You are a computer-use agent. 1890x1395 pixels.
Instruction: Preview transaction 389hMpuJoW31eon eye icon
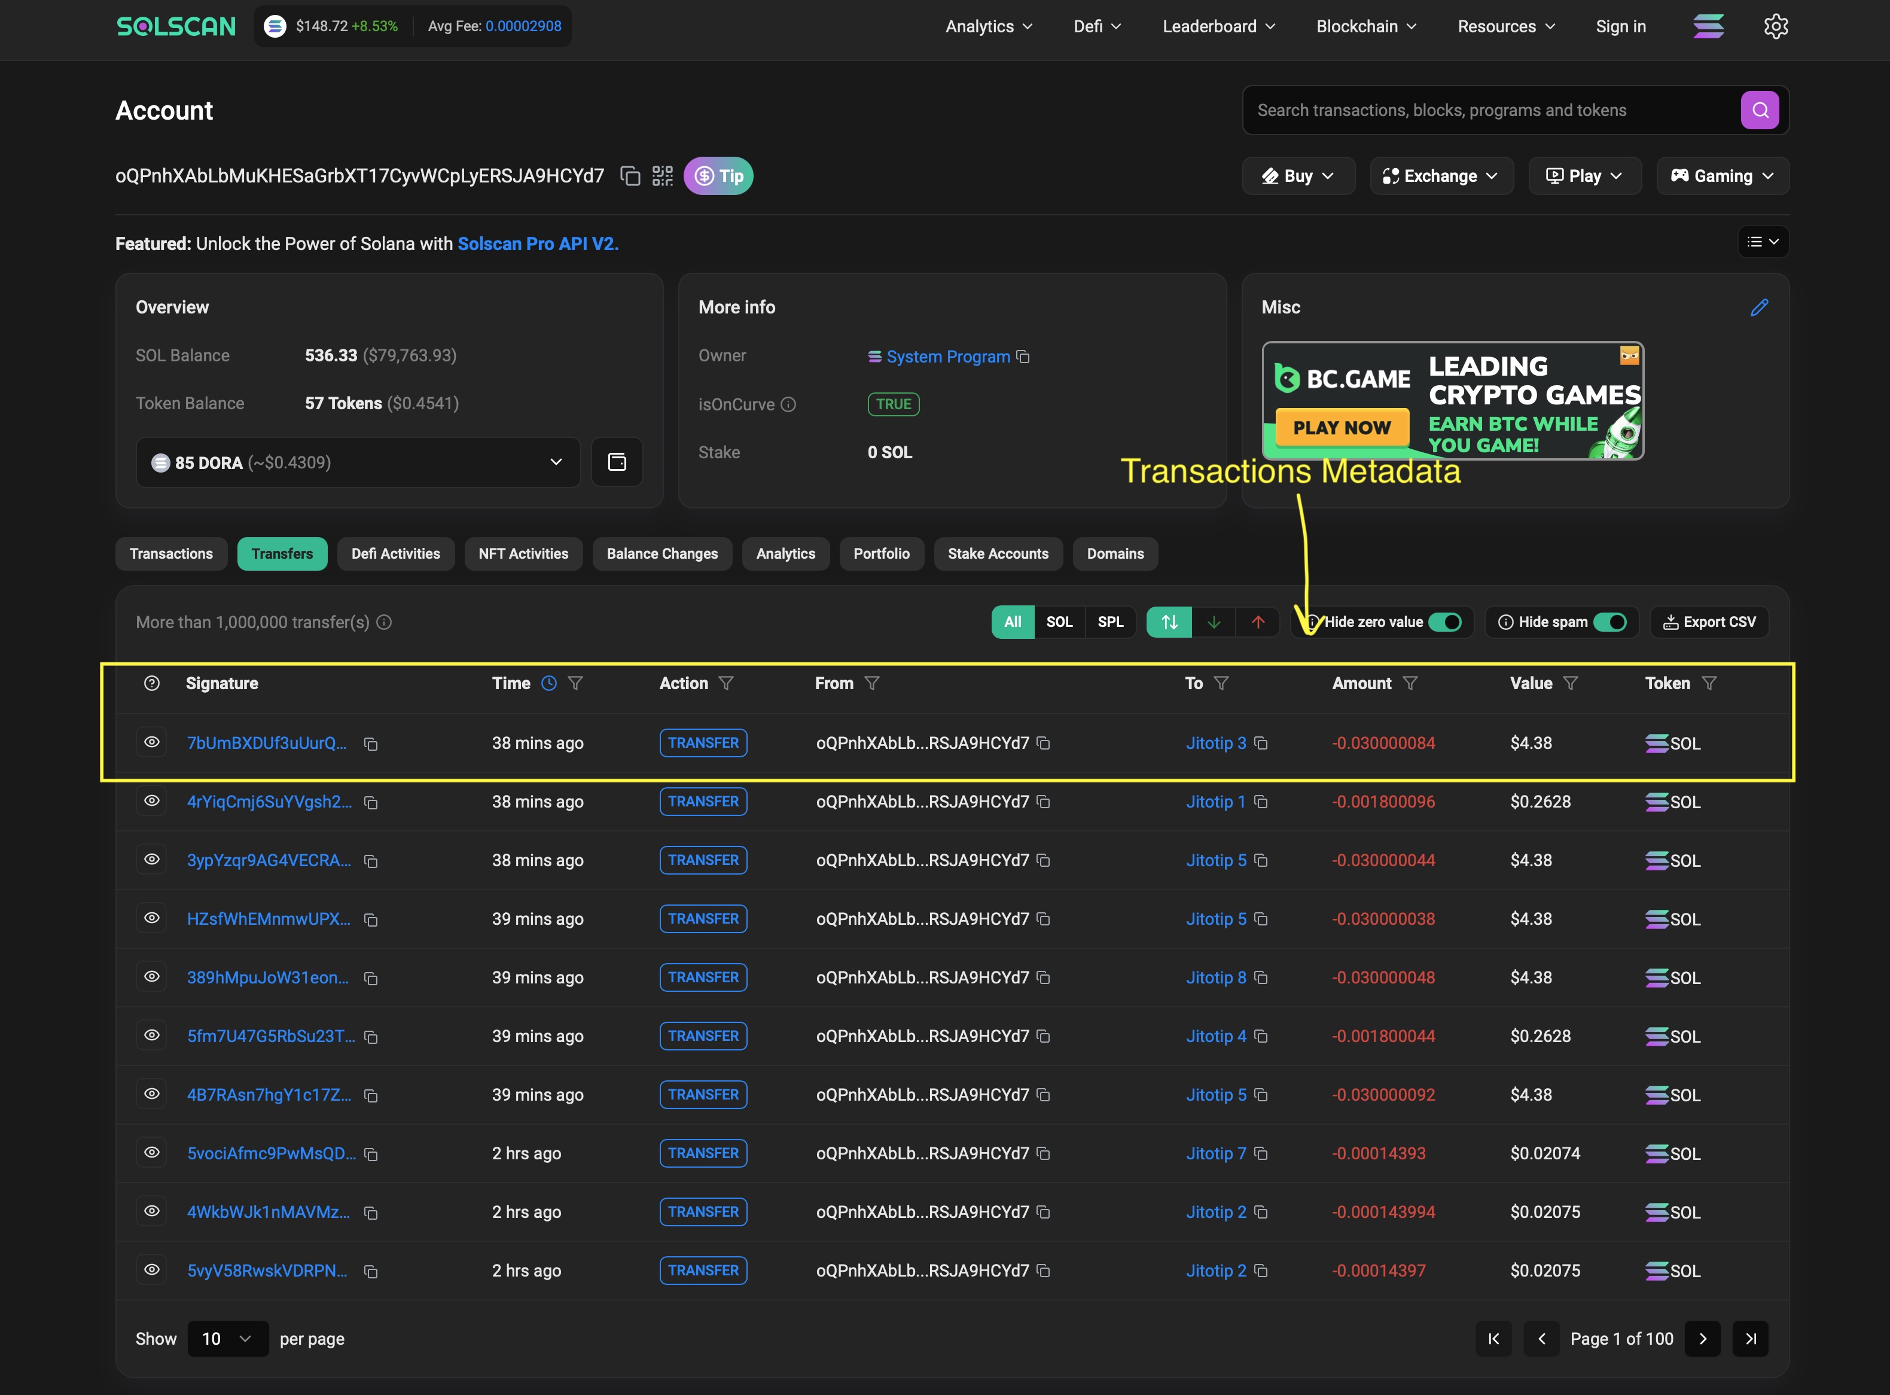(152, 976)
